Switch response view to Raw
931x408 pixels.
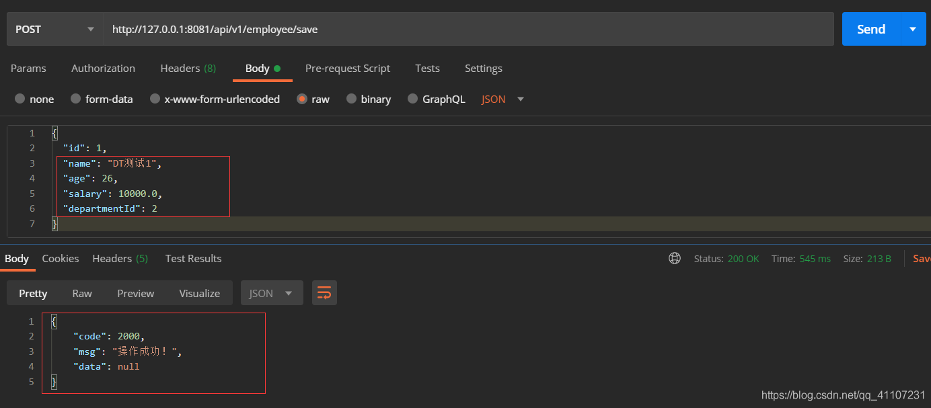coord(82,293)
